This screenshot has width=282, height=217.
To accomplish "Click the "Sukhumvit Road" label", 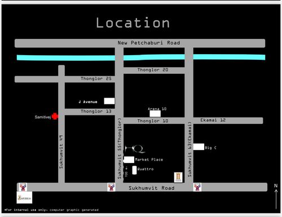I will [x=152, y=188].
